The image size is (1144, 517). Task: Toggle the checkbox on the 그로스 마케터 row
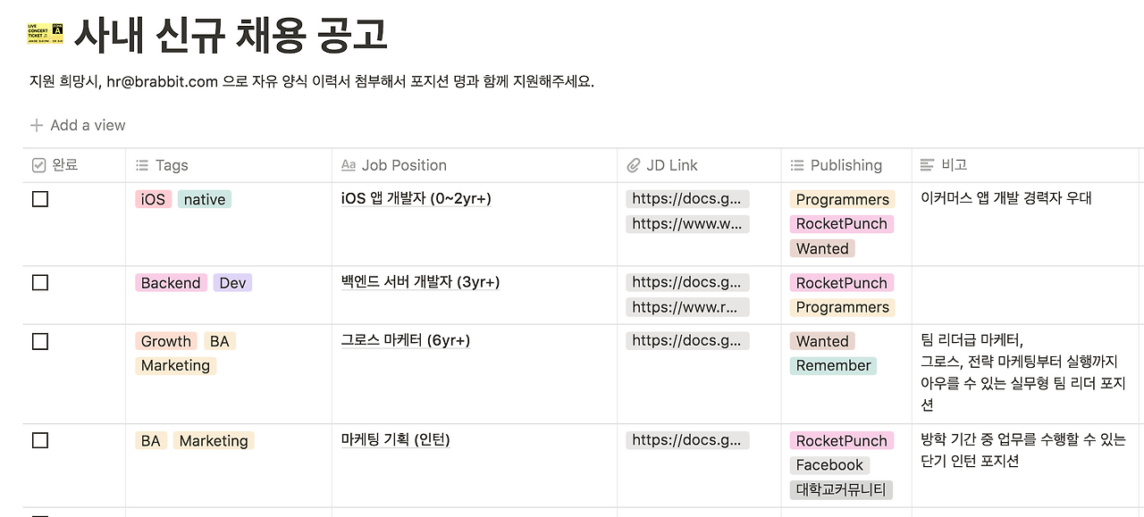tap(39, 341)
